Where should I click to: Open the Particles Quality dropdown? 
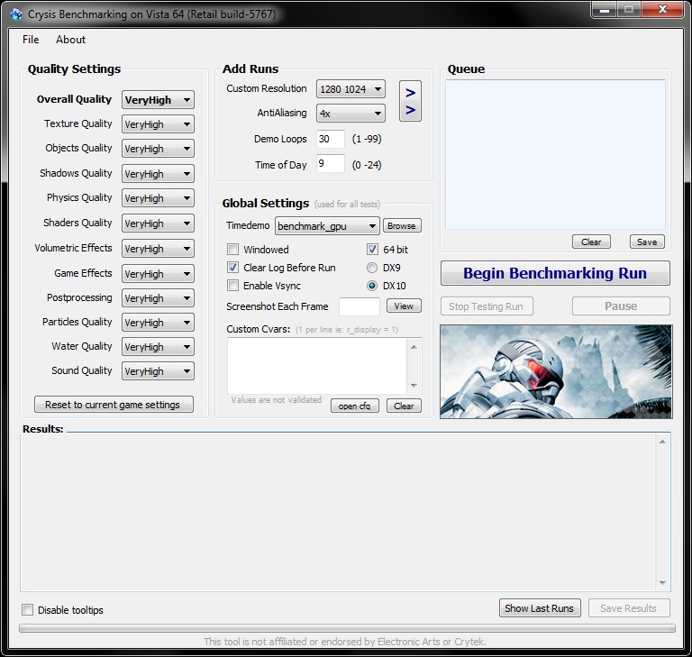(x=158, y=323)
